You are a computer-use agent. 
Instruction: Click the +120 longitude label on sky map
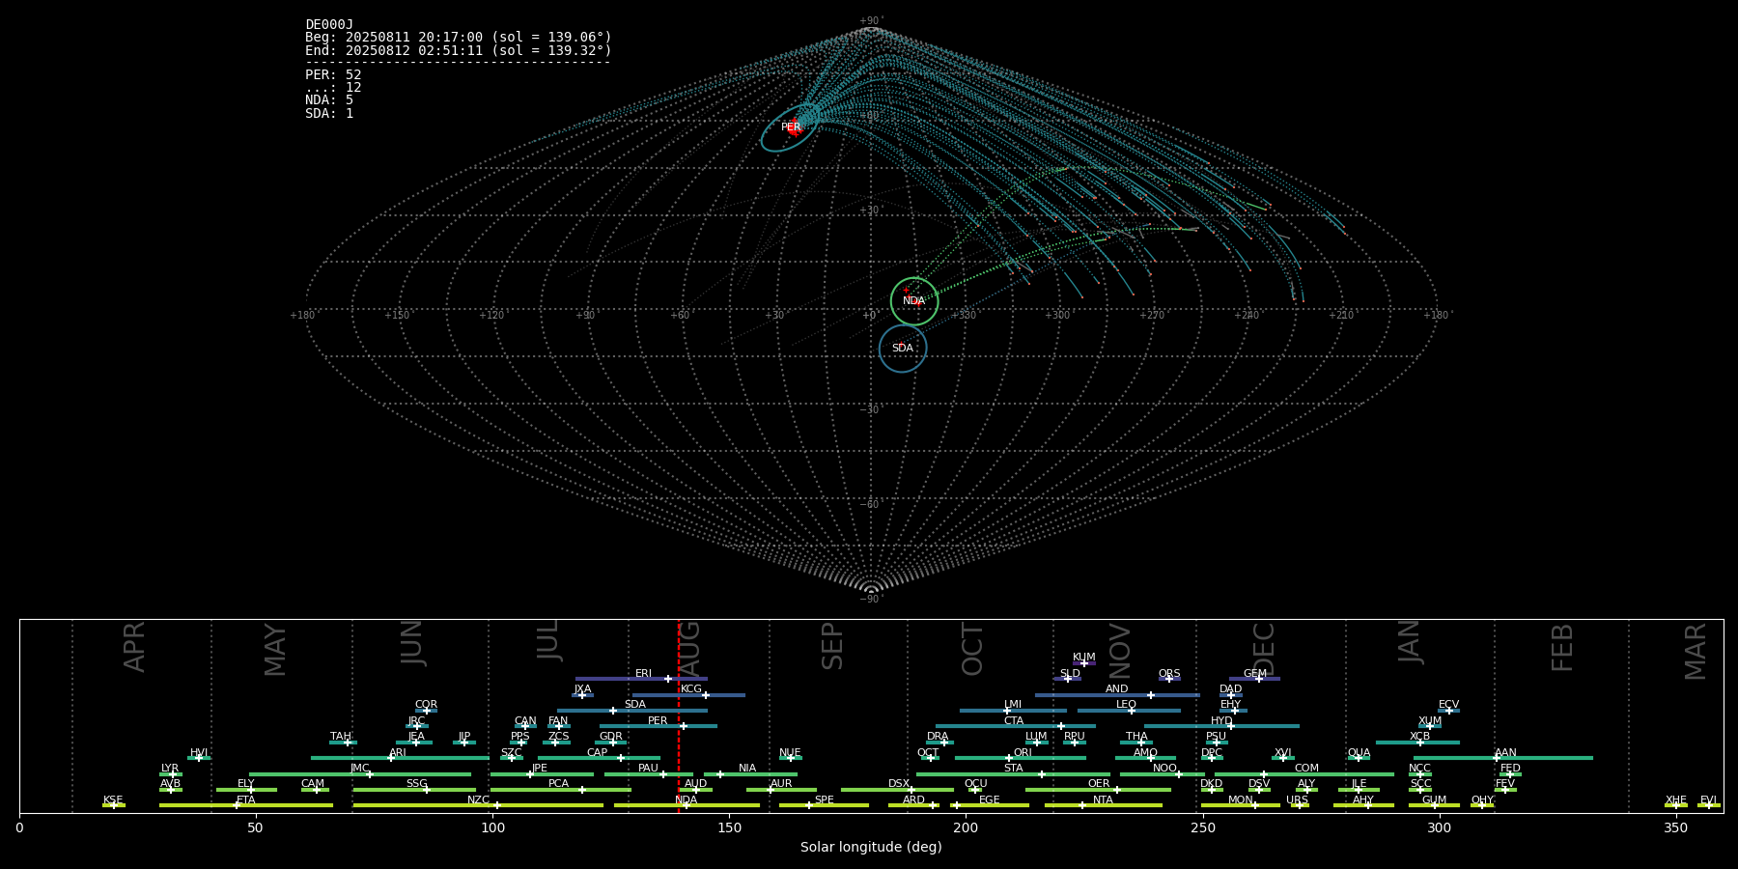pyautogui.click(x=491, y=315)
